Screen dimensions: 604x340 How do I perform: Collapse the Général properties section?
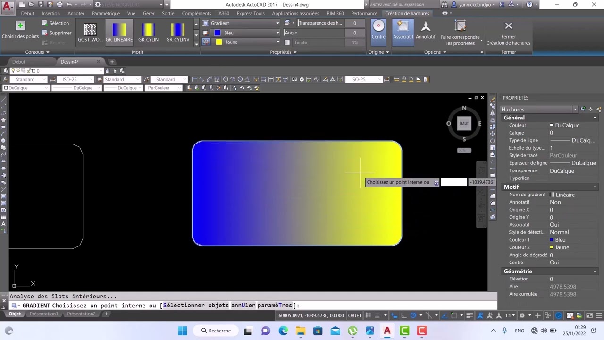(595, 118)
